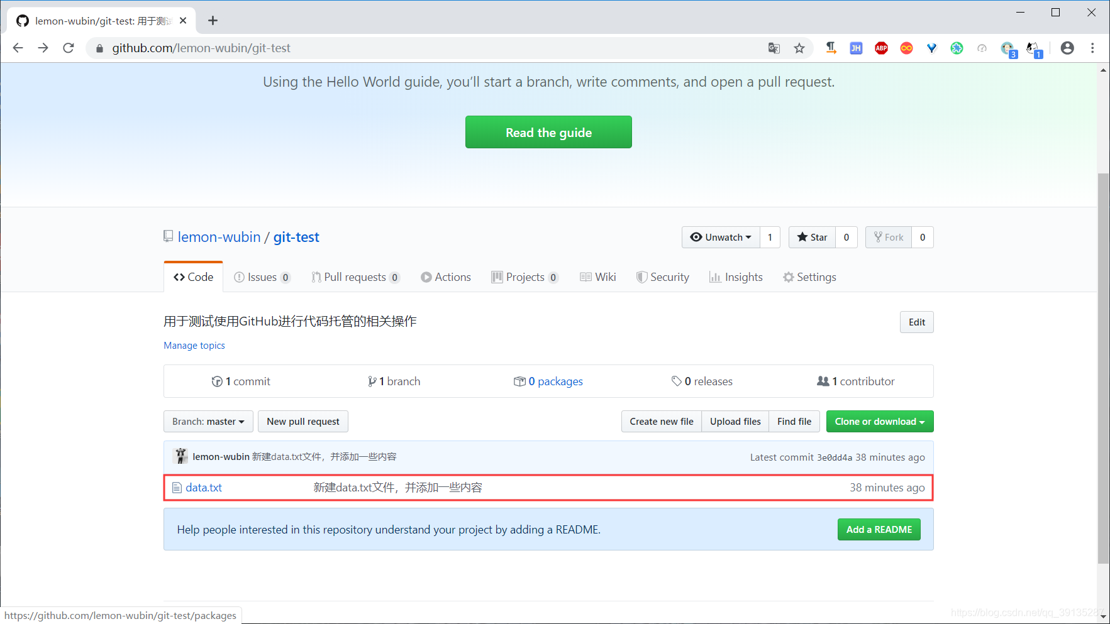Click Upload files button
The height and width of the screenshot is (624, 1110).
[x=735, y=421]
